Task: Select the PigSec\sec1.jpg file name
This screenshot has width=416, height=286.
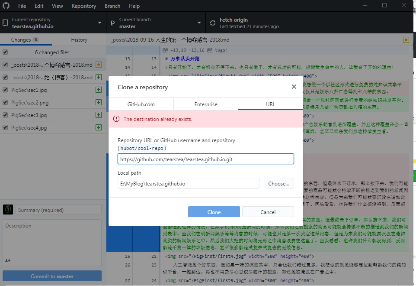Action: coord(29,90)
